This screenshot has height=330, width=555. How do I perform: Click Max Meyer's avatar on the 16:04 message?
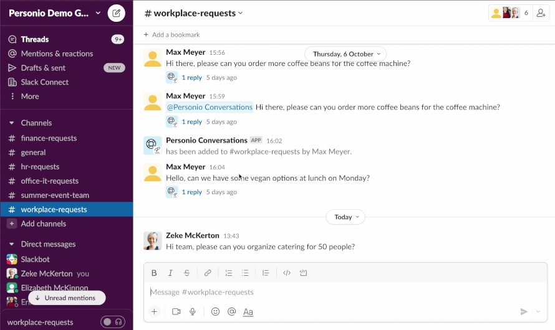click(x=153, y=172)
